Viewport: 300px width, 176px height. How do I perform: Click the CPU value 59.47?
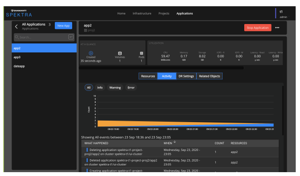click(x=165, y=56)
